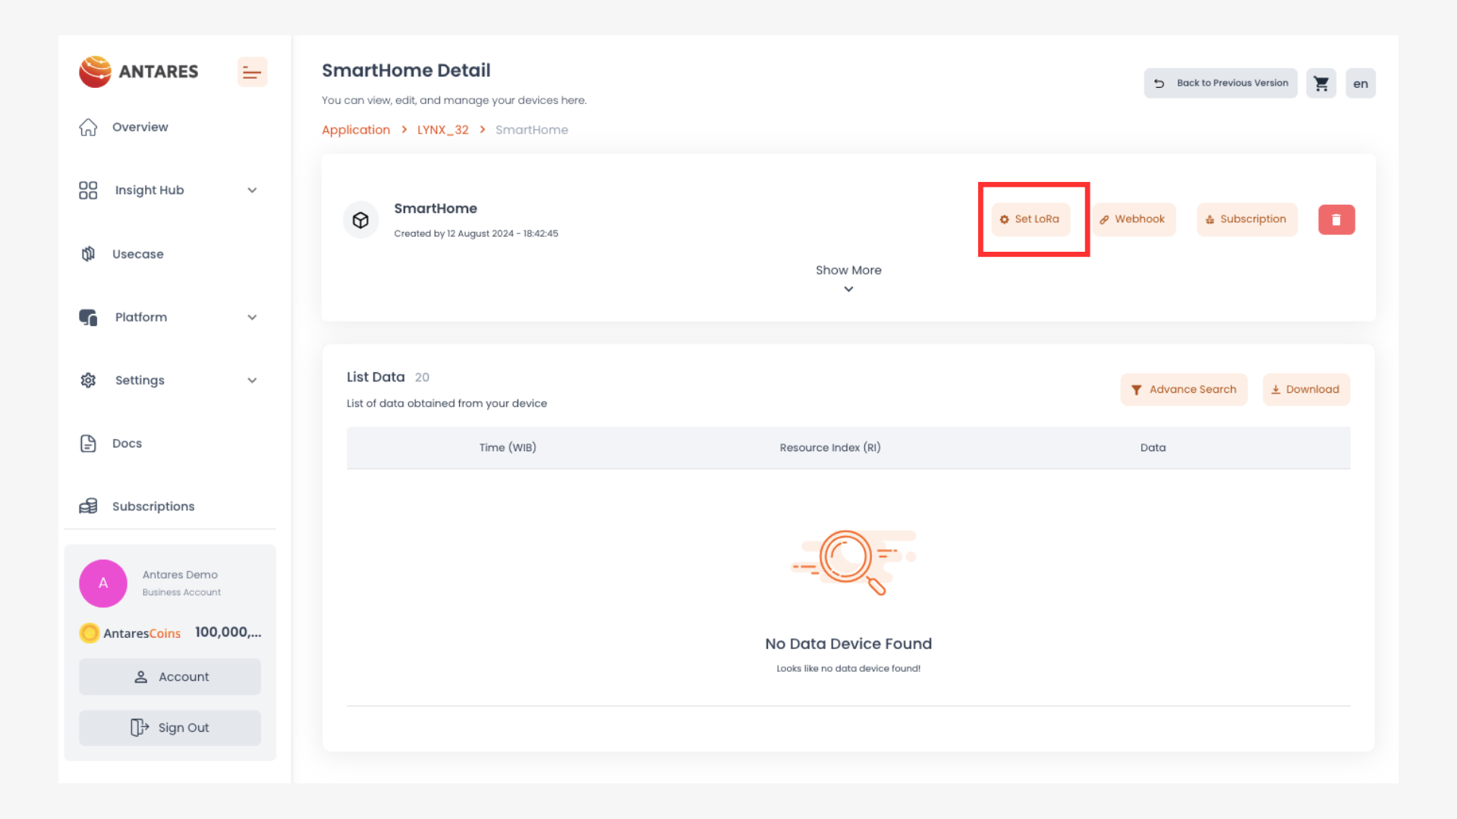The image size is (1457, 819).
Task: Click the SmartHome cube device icon
Action: tap(360, 220)
